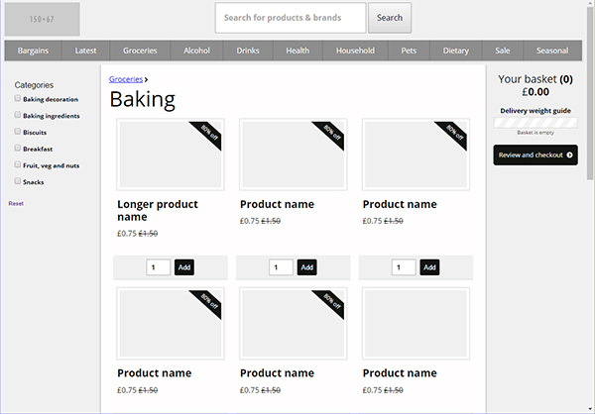Check the Snacks category checkbox
Image resolution: width=595 pixels, height=414 pixels.
pyautogui.click(x=18, y=181)
